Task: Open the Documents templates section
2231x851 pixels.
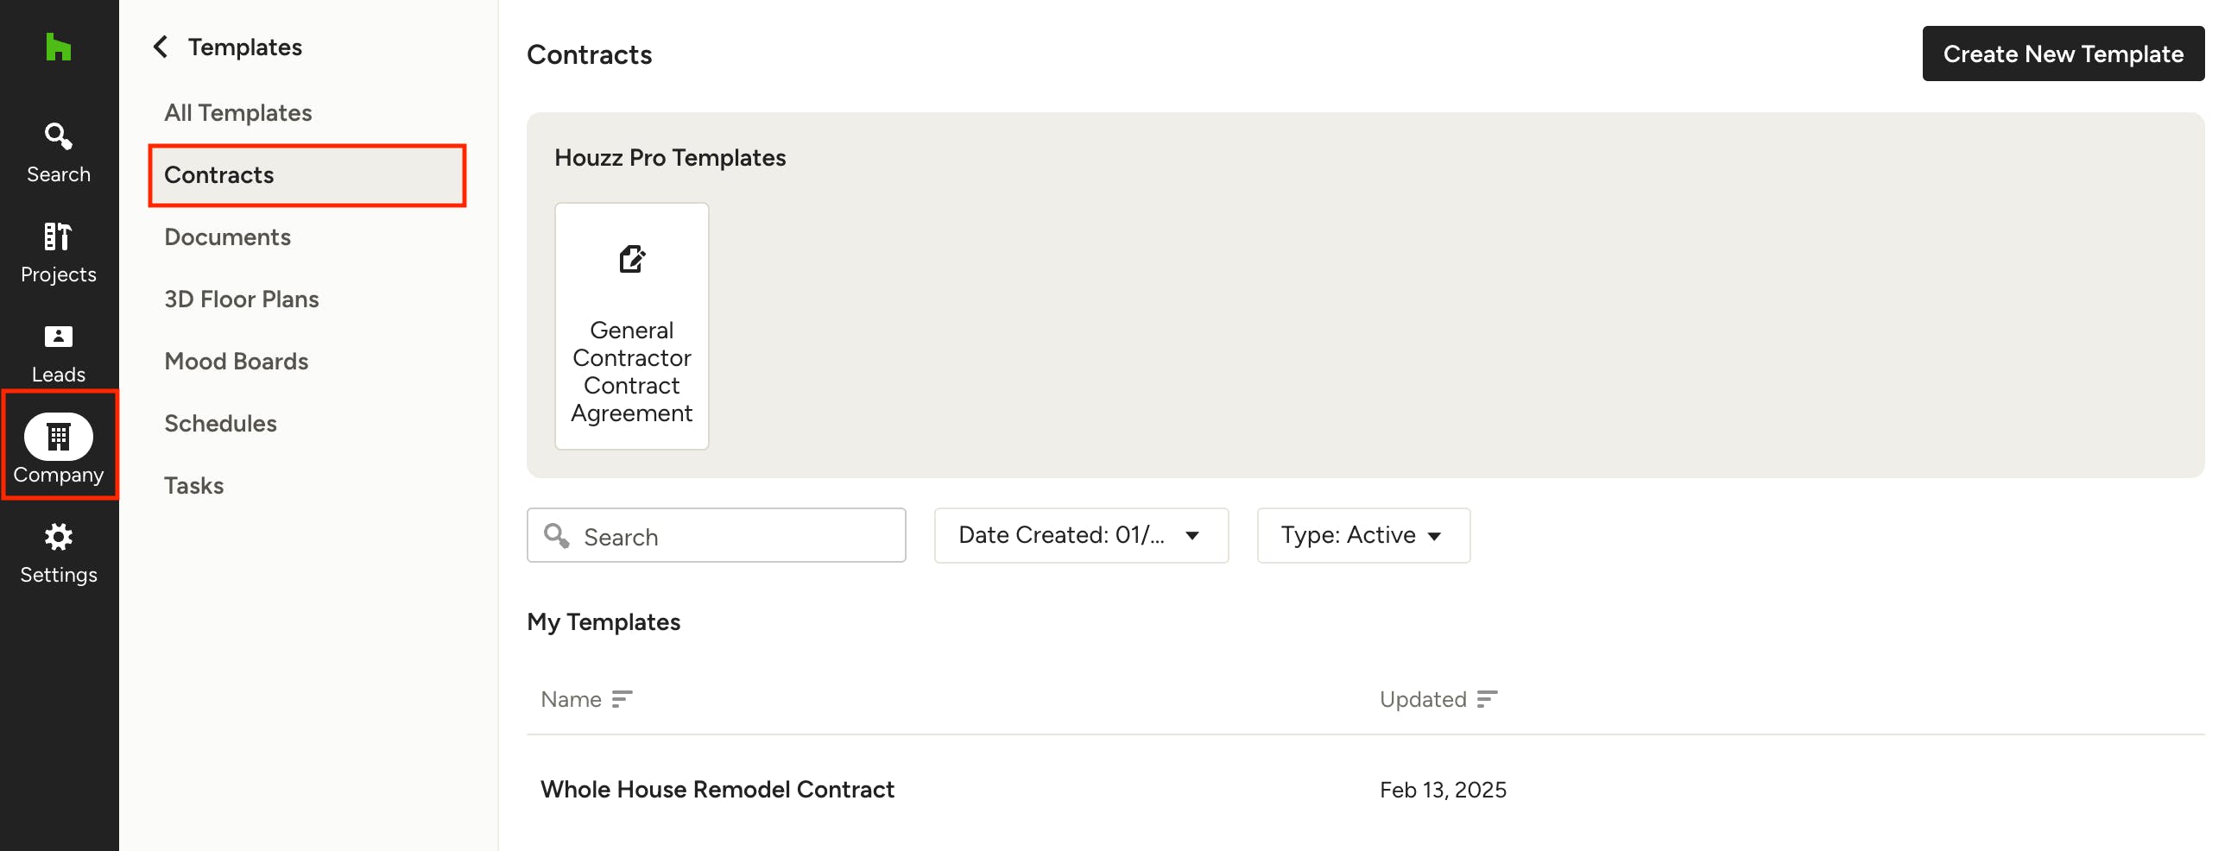Action: click(227, 237)
